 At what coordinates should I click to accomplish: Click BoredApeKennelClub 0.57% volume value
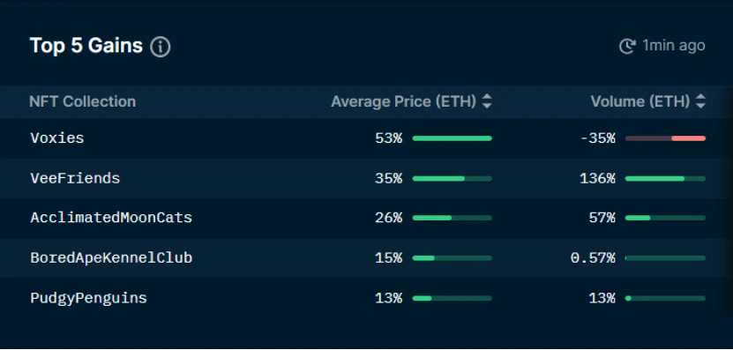tap(593, 258)
